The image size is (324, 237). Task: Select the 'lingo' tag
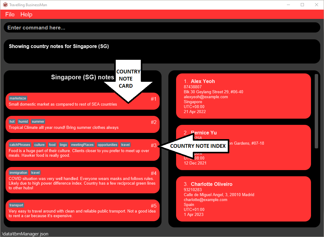click(63, 144)
